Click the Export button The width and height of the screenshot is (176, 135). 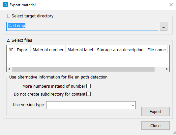coord(156,111)
